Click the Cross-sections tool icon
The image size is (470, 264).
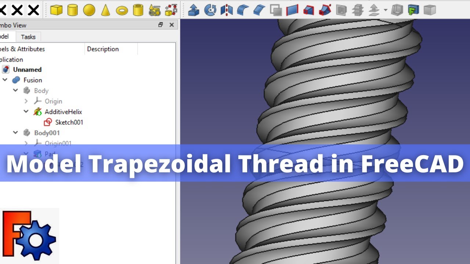tap(358, 10)
